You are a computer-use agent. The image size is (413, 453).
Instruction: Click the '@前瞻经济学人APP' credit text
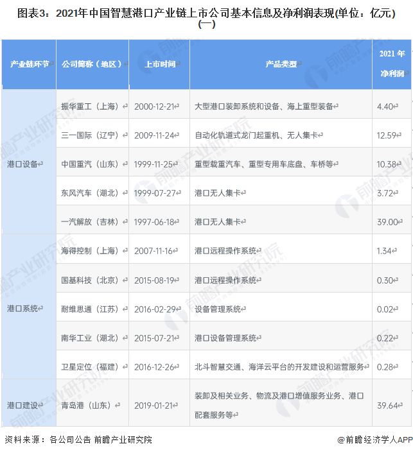point(375,440)
